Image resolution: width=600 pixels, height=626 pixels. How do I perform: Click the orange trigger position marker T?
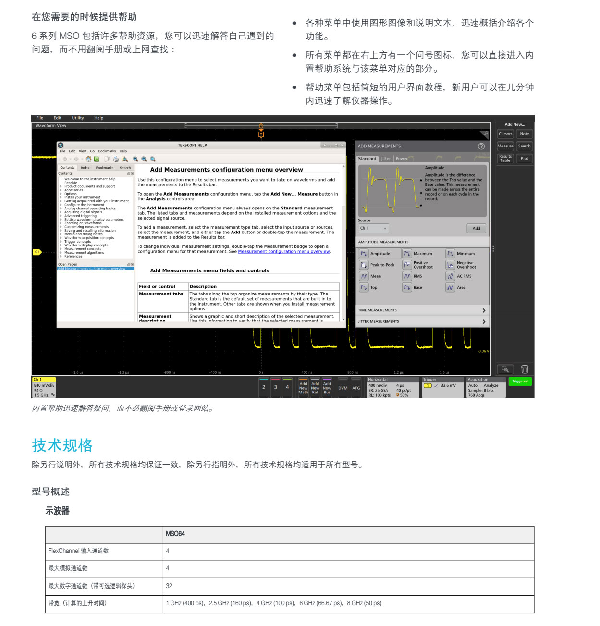point(261,135)
